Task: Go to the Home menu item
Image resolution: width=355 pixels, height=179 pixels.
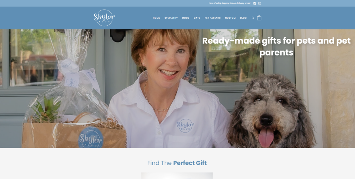Action: tap(156, 18)
